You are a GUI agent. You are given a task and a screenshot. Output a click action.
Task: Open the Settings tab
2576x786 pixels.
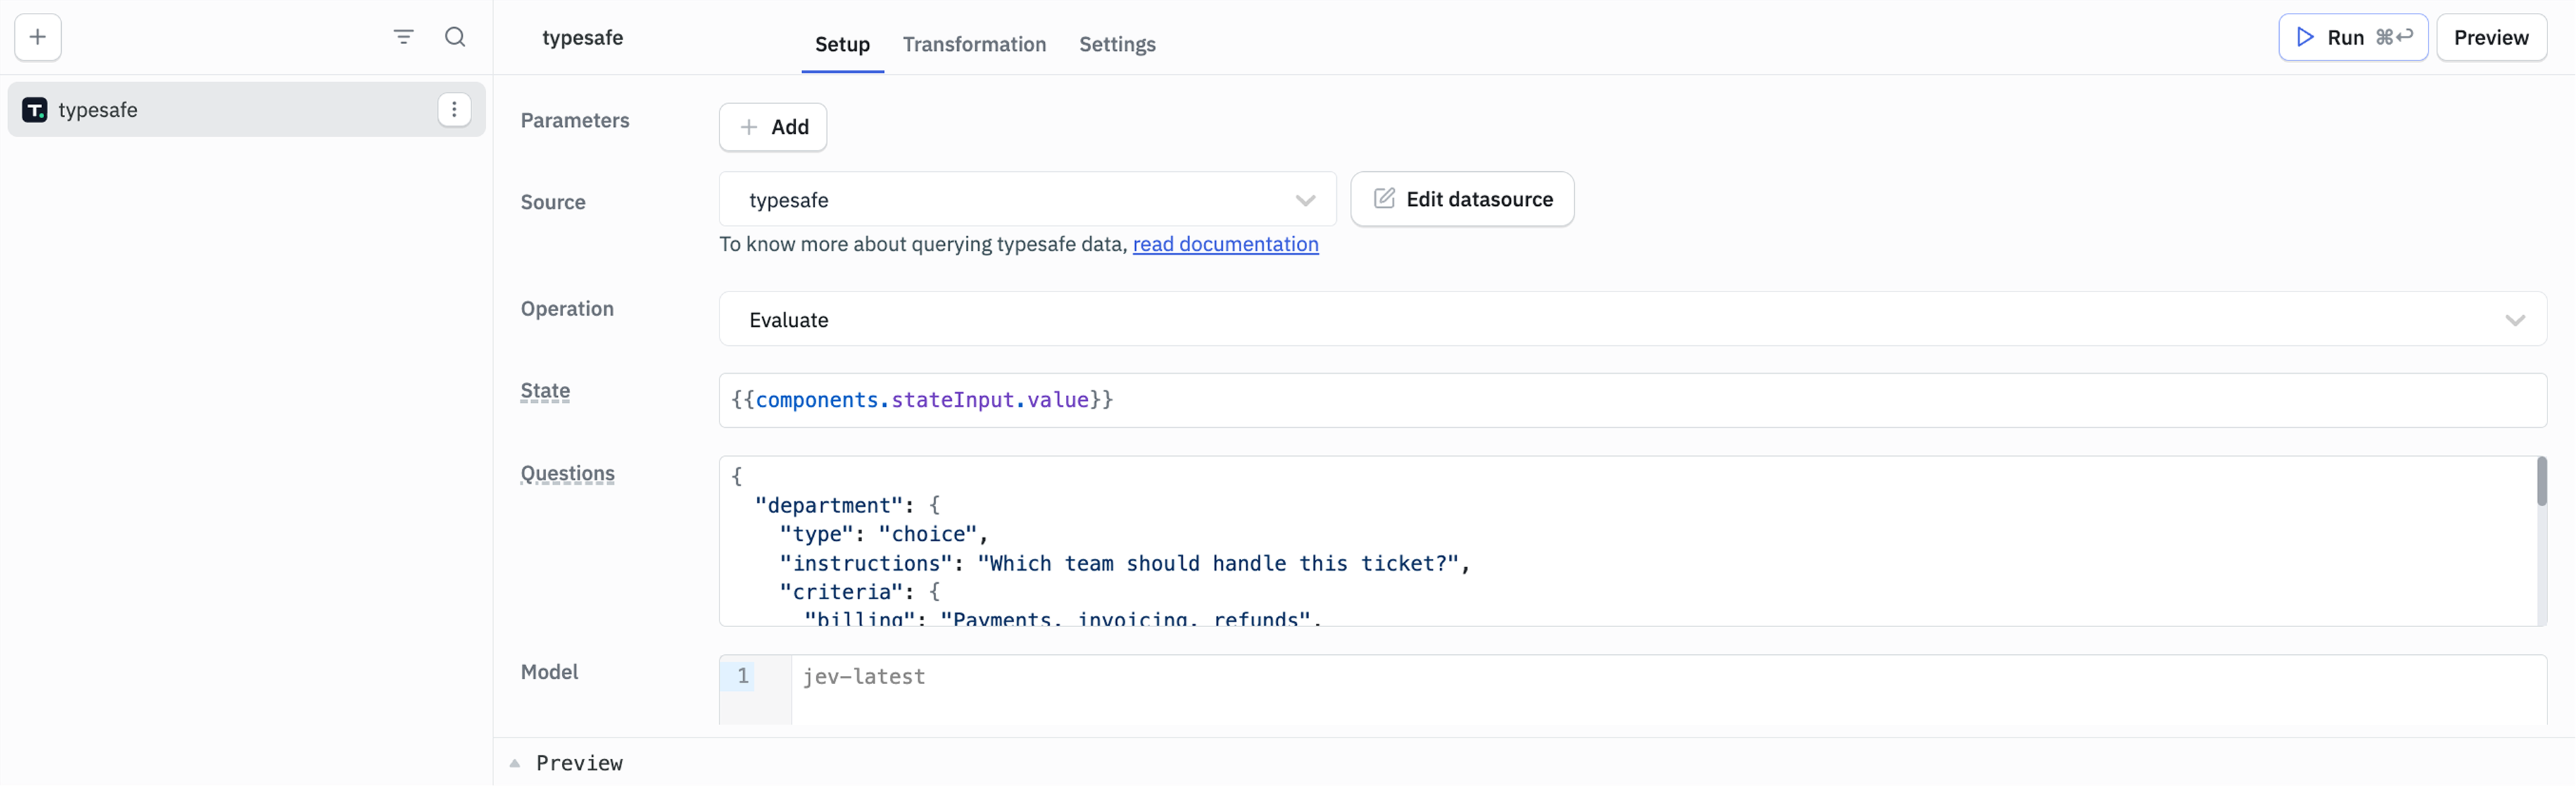point(1117,44)
